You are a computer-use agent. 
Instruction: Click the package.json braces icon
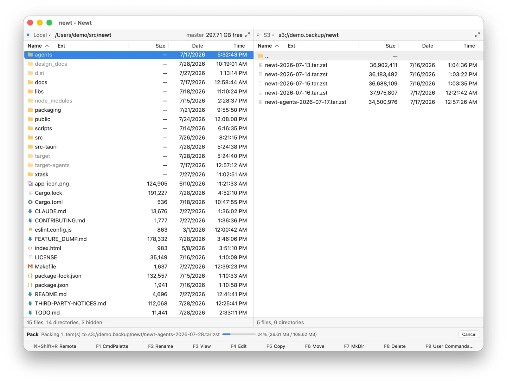click(30, 285)
